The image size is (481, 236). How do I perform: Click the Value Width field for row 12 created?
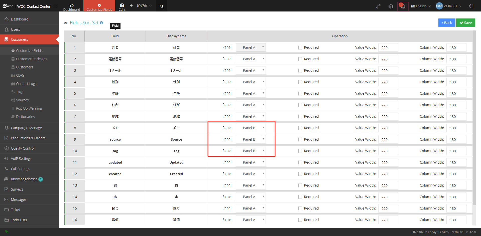click(388, 174)
